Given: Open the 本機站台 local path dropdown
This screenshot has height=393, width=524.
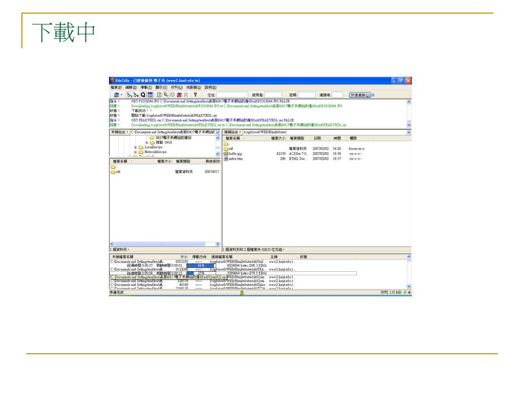Looking at the screenshot, I should pos(218,133).
